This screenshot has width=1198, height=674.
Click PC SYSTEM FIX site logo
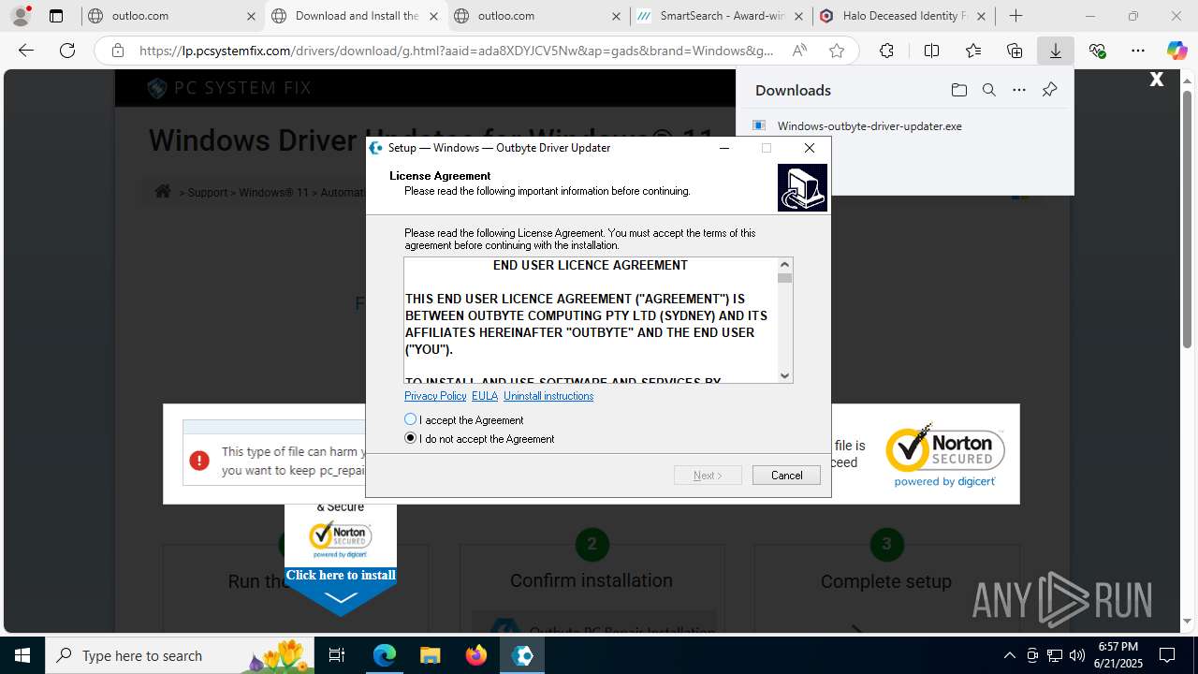coord(229,89)
